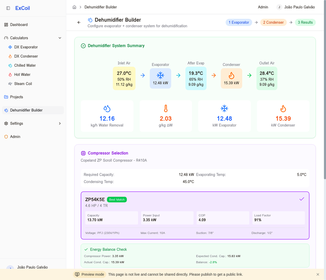Click the water droplets icon above 12.16
The height and width of the screenshot is (280, 326).
(x=107, y=109)
